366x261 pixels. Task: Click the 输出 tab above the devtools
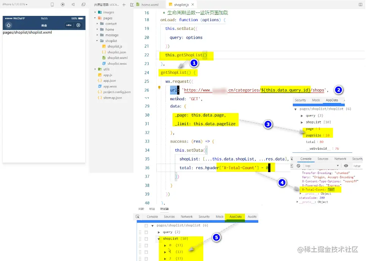click(x=152, y=209)
